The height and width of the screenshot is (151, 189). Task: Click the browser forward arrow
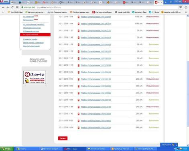coord(8,7)
